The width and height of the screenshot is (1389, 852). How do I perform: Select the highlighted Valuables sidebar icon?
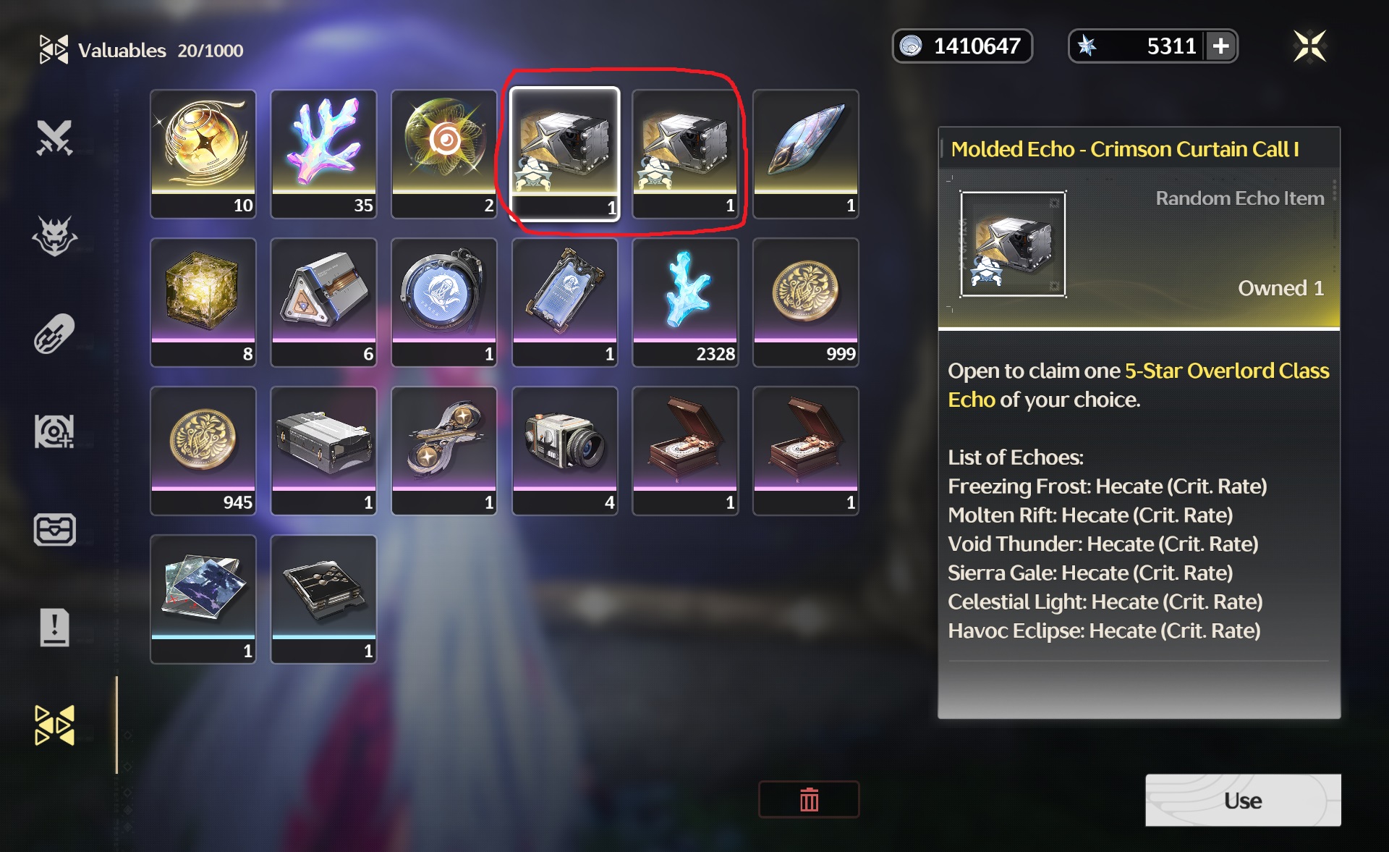click(x=54, y=725)
